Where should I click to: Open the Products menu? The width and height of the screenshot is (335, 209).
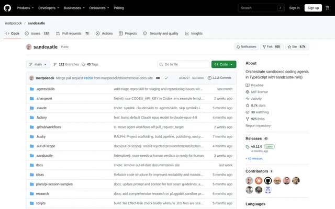coord(25,8)
